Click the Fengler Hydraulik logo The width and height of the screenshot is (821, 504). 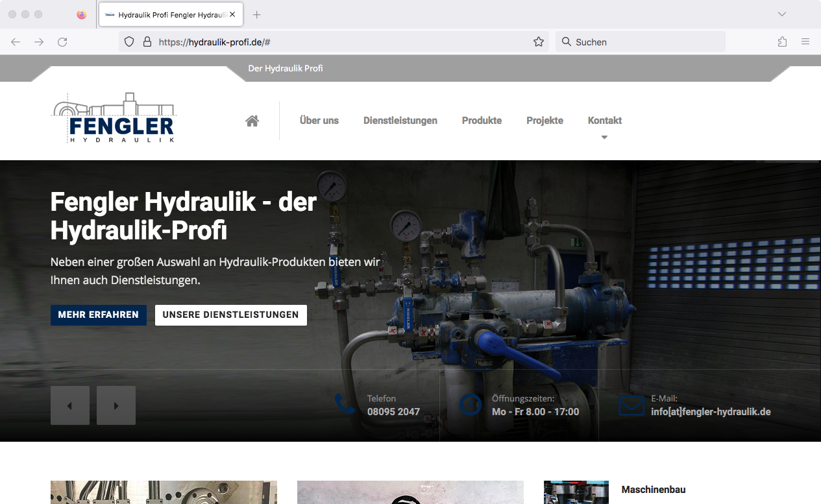click(x=114, y=118)
